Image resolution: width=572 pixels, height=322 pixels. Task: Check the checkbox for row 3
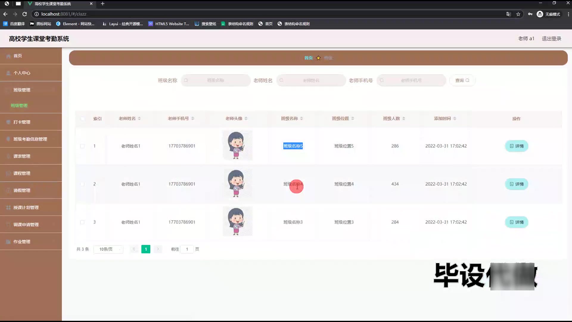coord(82,222)
